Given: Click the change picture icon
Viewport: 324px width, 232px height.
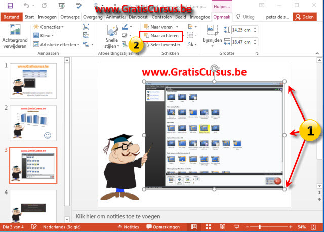Looking at the screenshot, I should (x=86, y=35).
